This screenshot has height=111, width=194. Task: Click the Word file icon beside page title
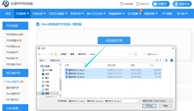pyautogui.click(x=38, y=24)
